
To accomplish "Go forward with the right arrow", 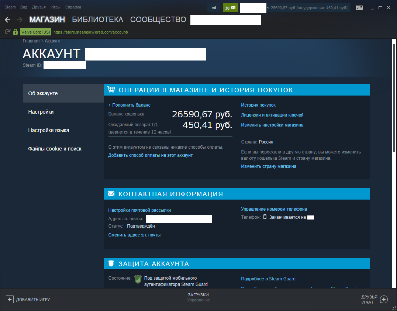I will pyautogui.click(x=20, y=20).
